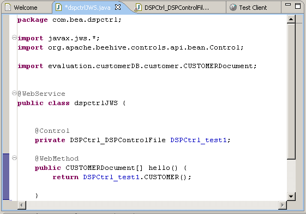Maximize the editor area
The width and height of the screenshot is (306, 214).
pos(298,6)
